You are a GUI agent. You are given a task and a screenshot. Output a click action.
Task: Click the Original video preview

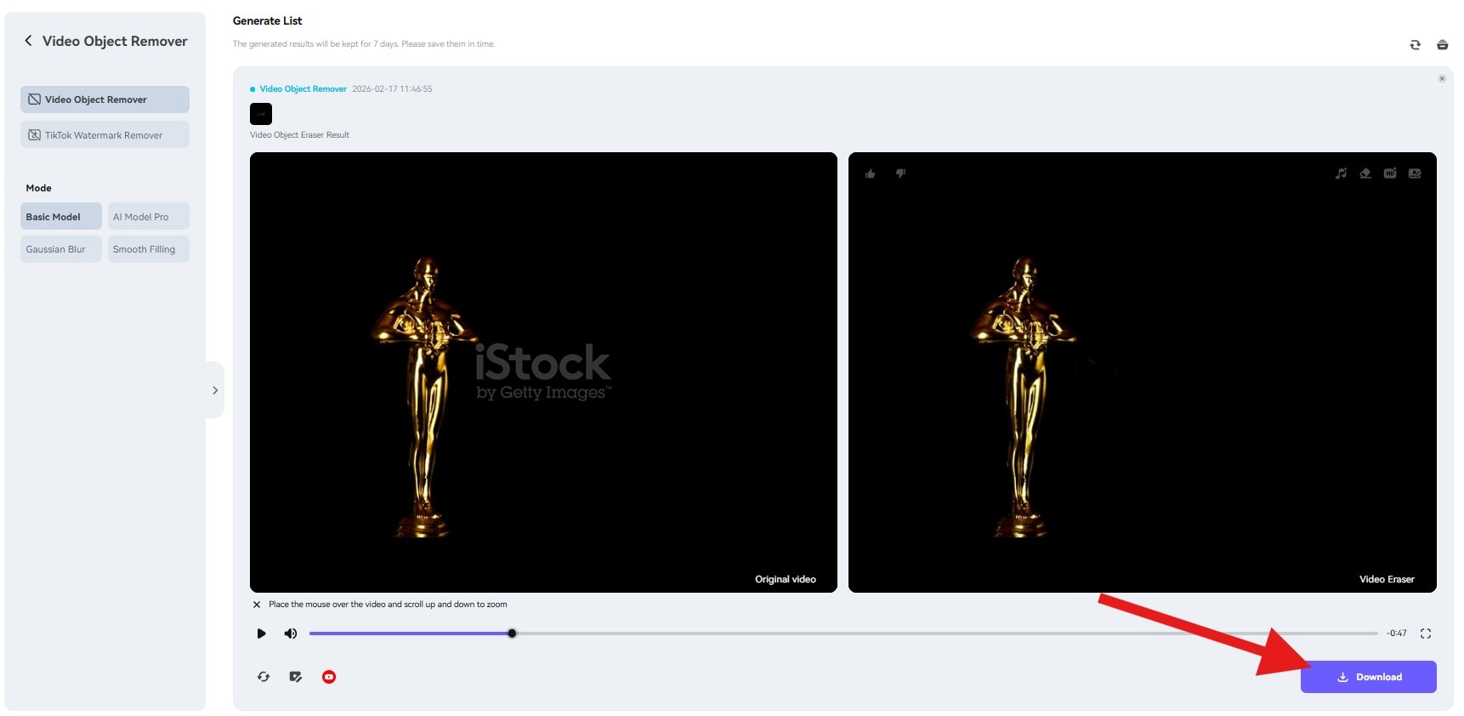[543, 372]
